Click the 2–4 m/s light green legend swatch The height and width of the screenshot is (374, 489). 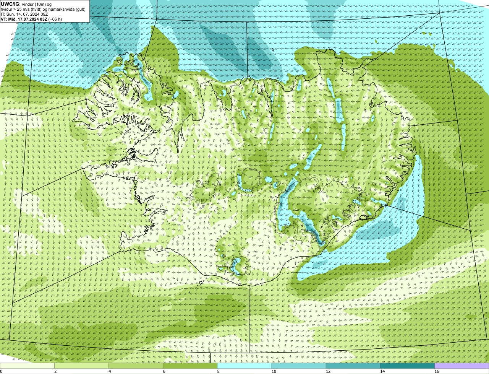82,366
